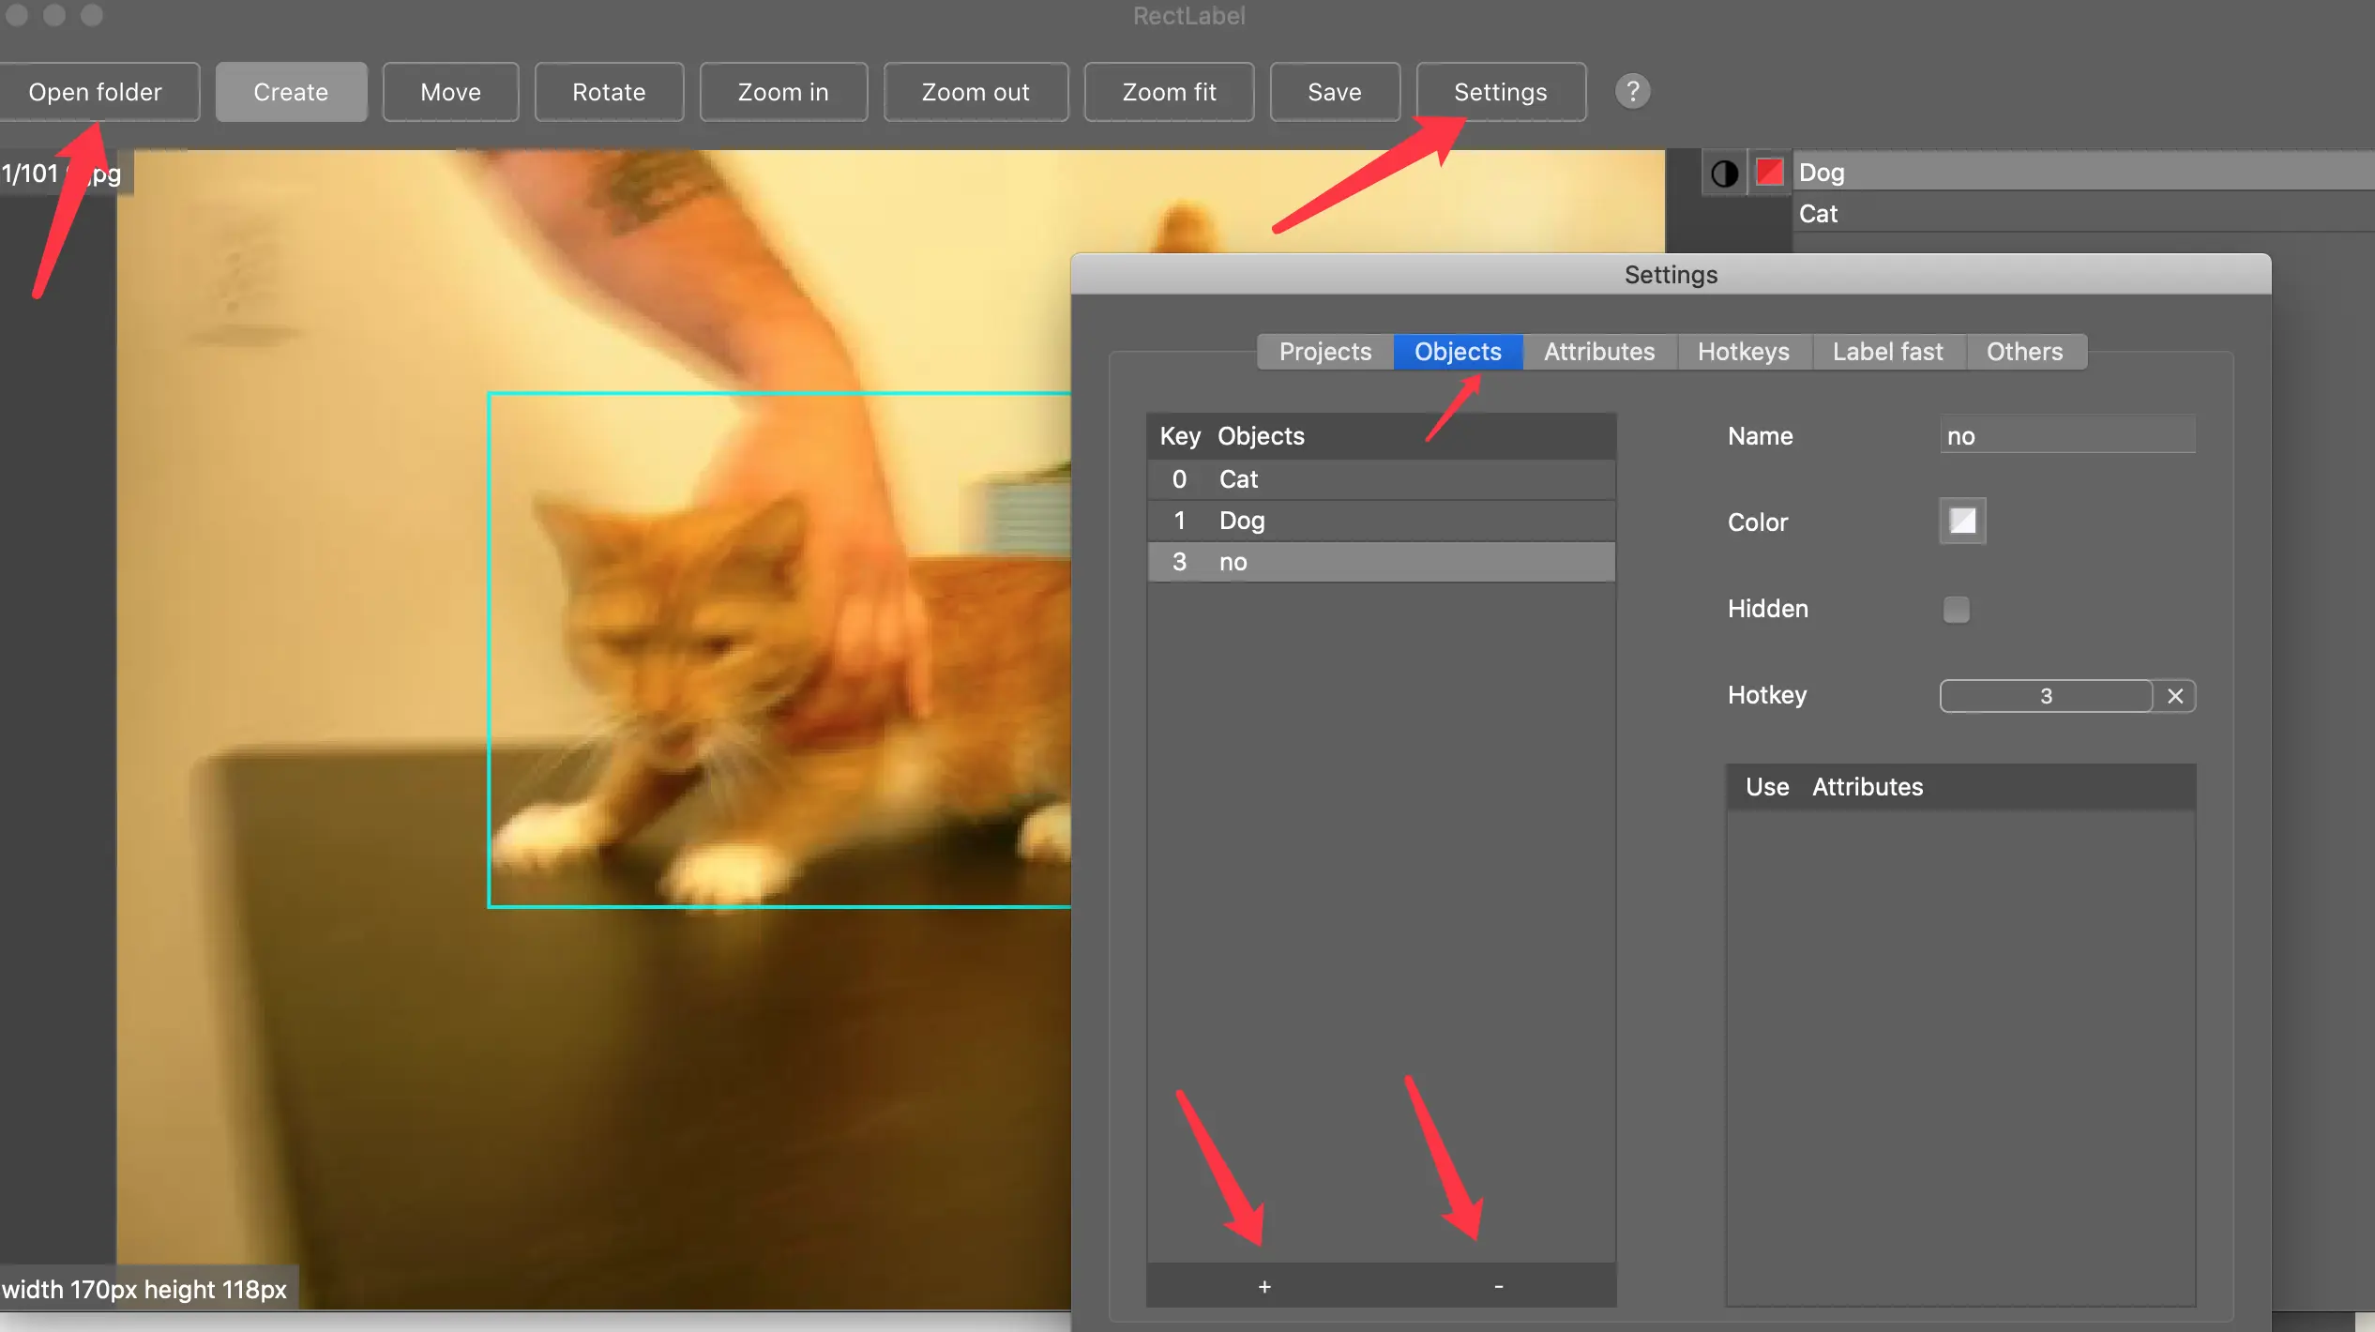The width and height of the screenshot is (2375, 1332).
Task: Click in the Name input field
Action: point(2067,436)
